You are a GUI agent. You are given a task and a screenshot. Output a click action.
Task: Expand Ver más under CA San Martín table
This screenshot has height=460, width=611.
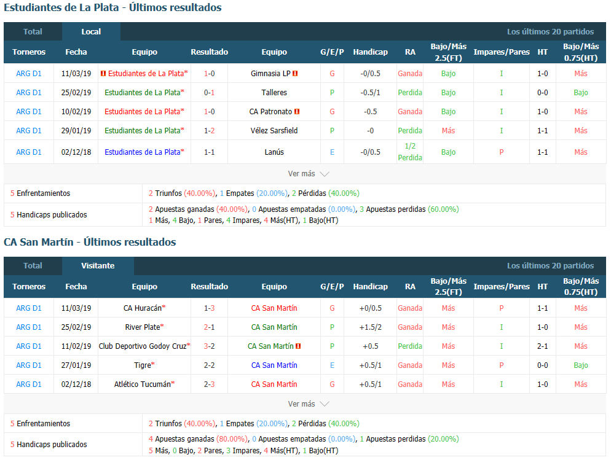309,404
